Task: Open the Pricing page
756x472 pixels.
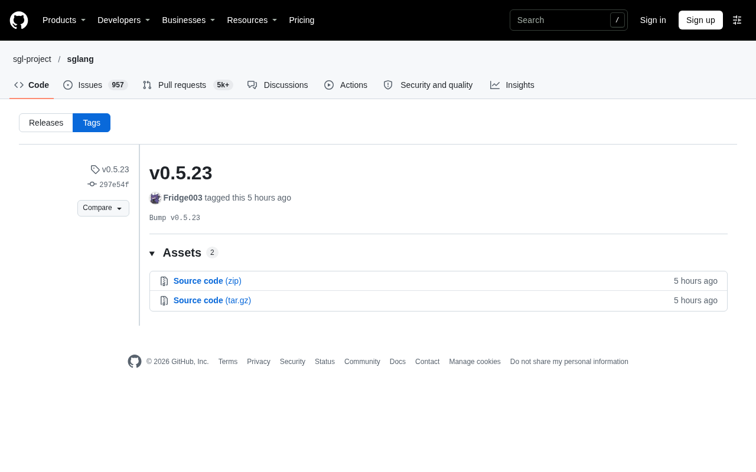Action: (302, 20)
